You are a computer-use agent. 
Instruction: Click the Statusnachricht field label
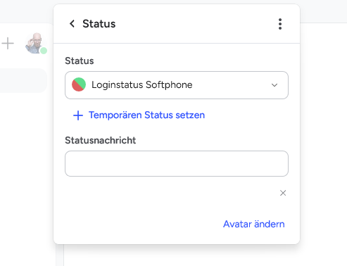pyautogui.click(x=101, y=140)
